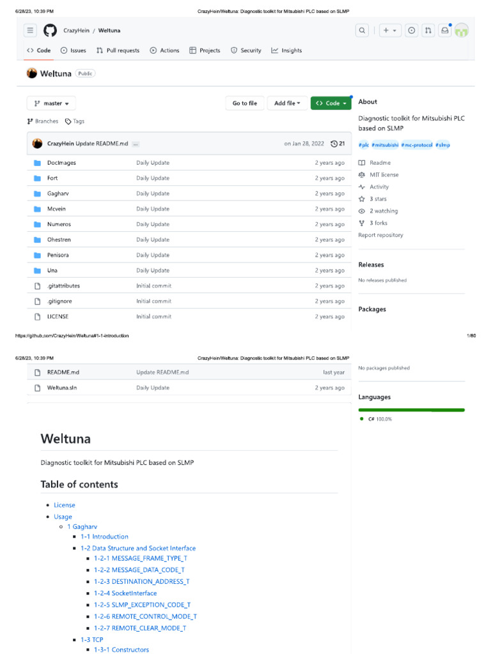Open the issues shortcut icon in header

(412, 31)
